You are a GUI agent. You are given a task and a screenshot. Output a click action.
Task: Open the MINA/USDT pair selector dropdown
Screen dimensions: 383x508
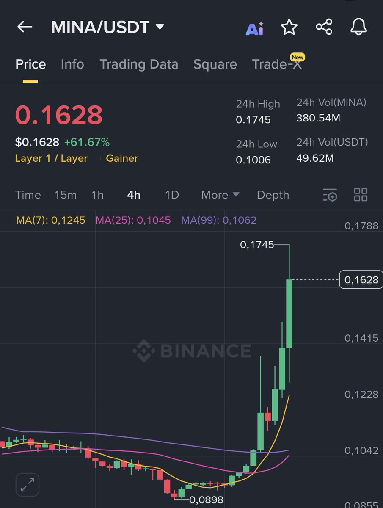pos(107,27)
